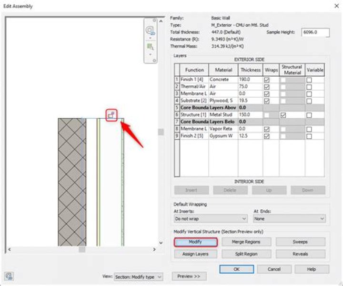Click the preview horizontal scrollbar thumb
The height and width of the screenshot is (286, 343).
point(82,249)
